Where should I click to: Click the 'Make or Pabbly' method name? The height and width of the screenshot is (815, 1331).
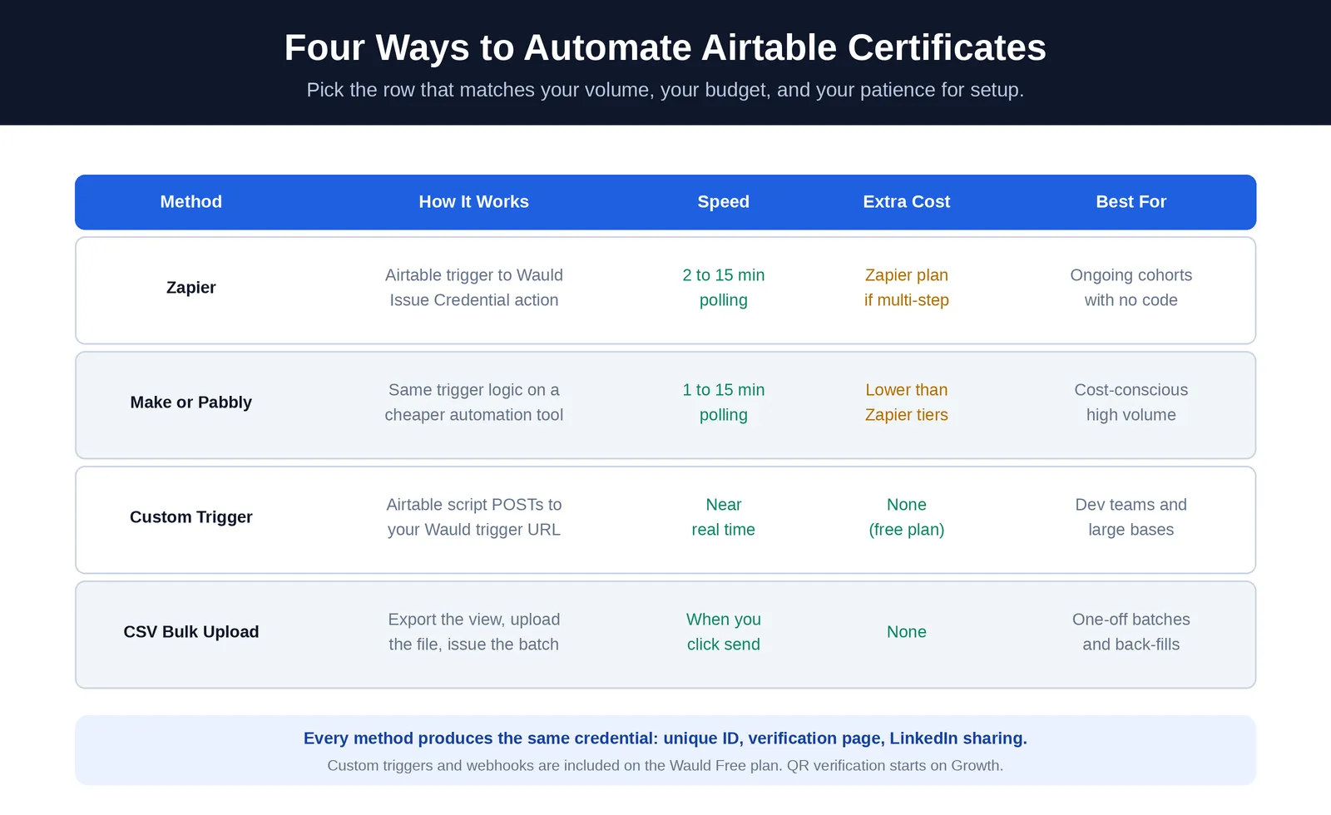[x=191, y=403]
